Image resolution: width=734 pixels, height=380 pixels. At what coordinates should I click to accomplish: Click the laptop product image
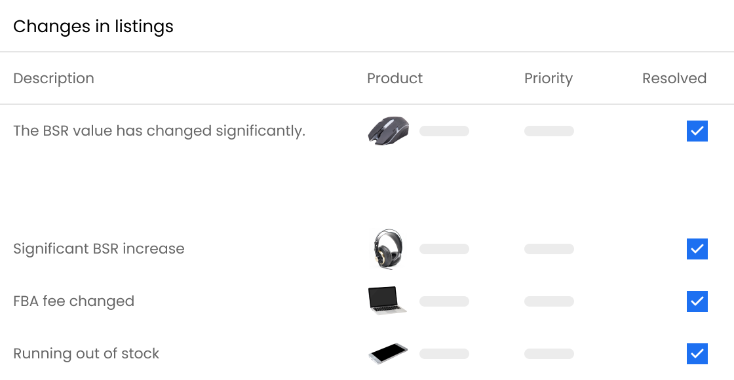387,301
